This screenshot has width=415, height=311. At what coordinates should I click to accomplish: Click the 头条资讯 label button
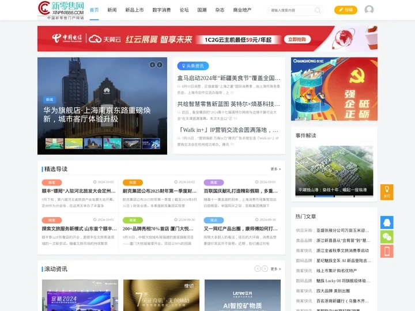tap(193, 66)
